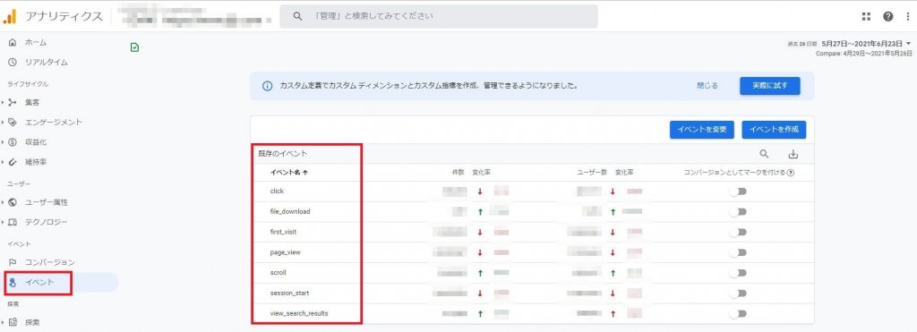
Task: Toggle conversion mark for session_start event
Action: coord(738,294)
